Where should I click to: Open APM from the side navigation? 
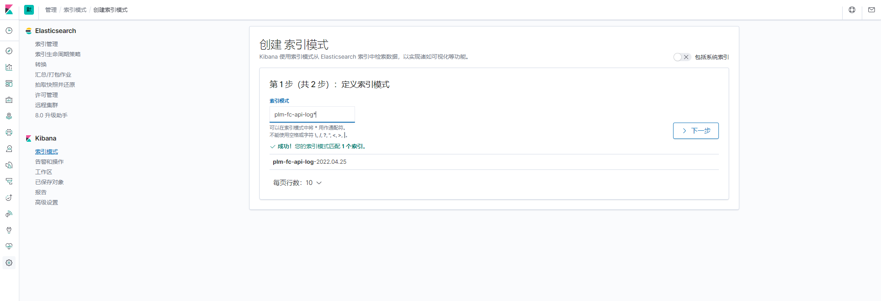[9, 181]
